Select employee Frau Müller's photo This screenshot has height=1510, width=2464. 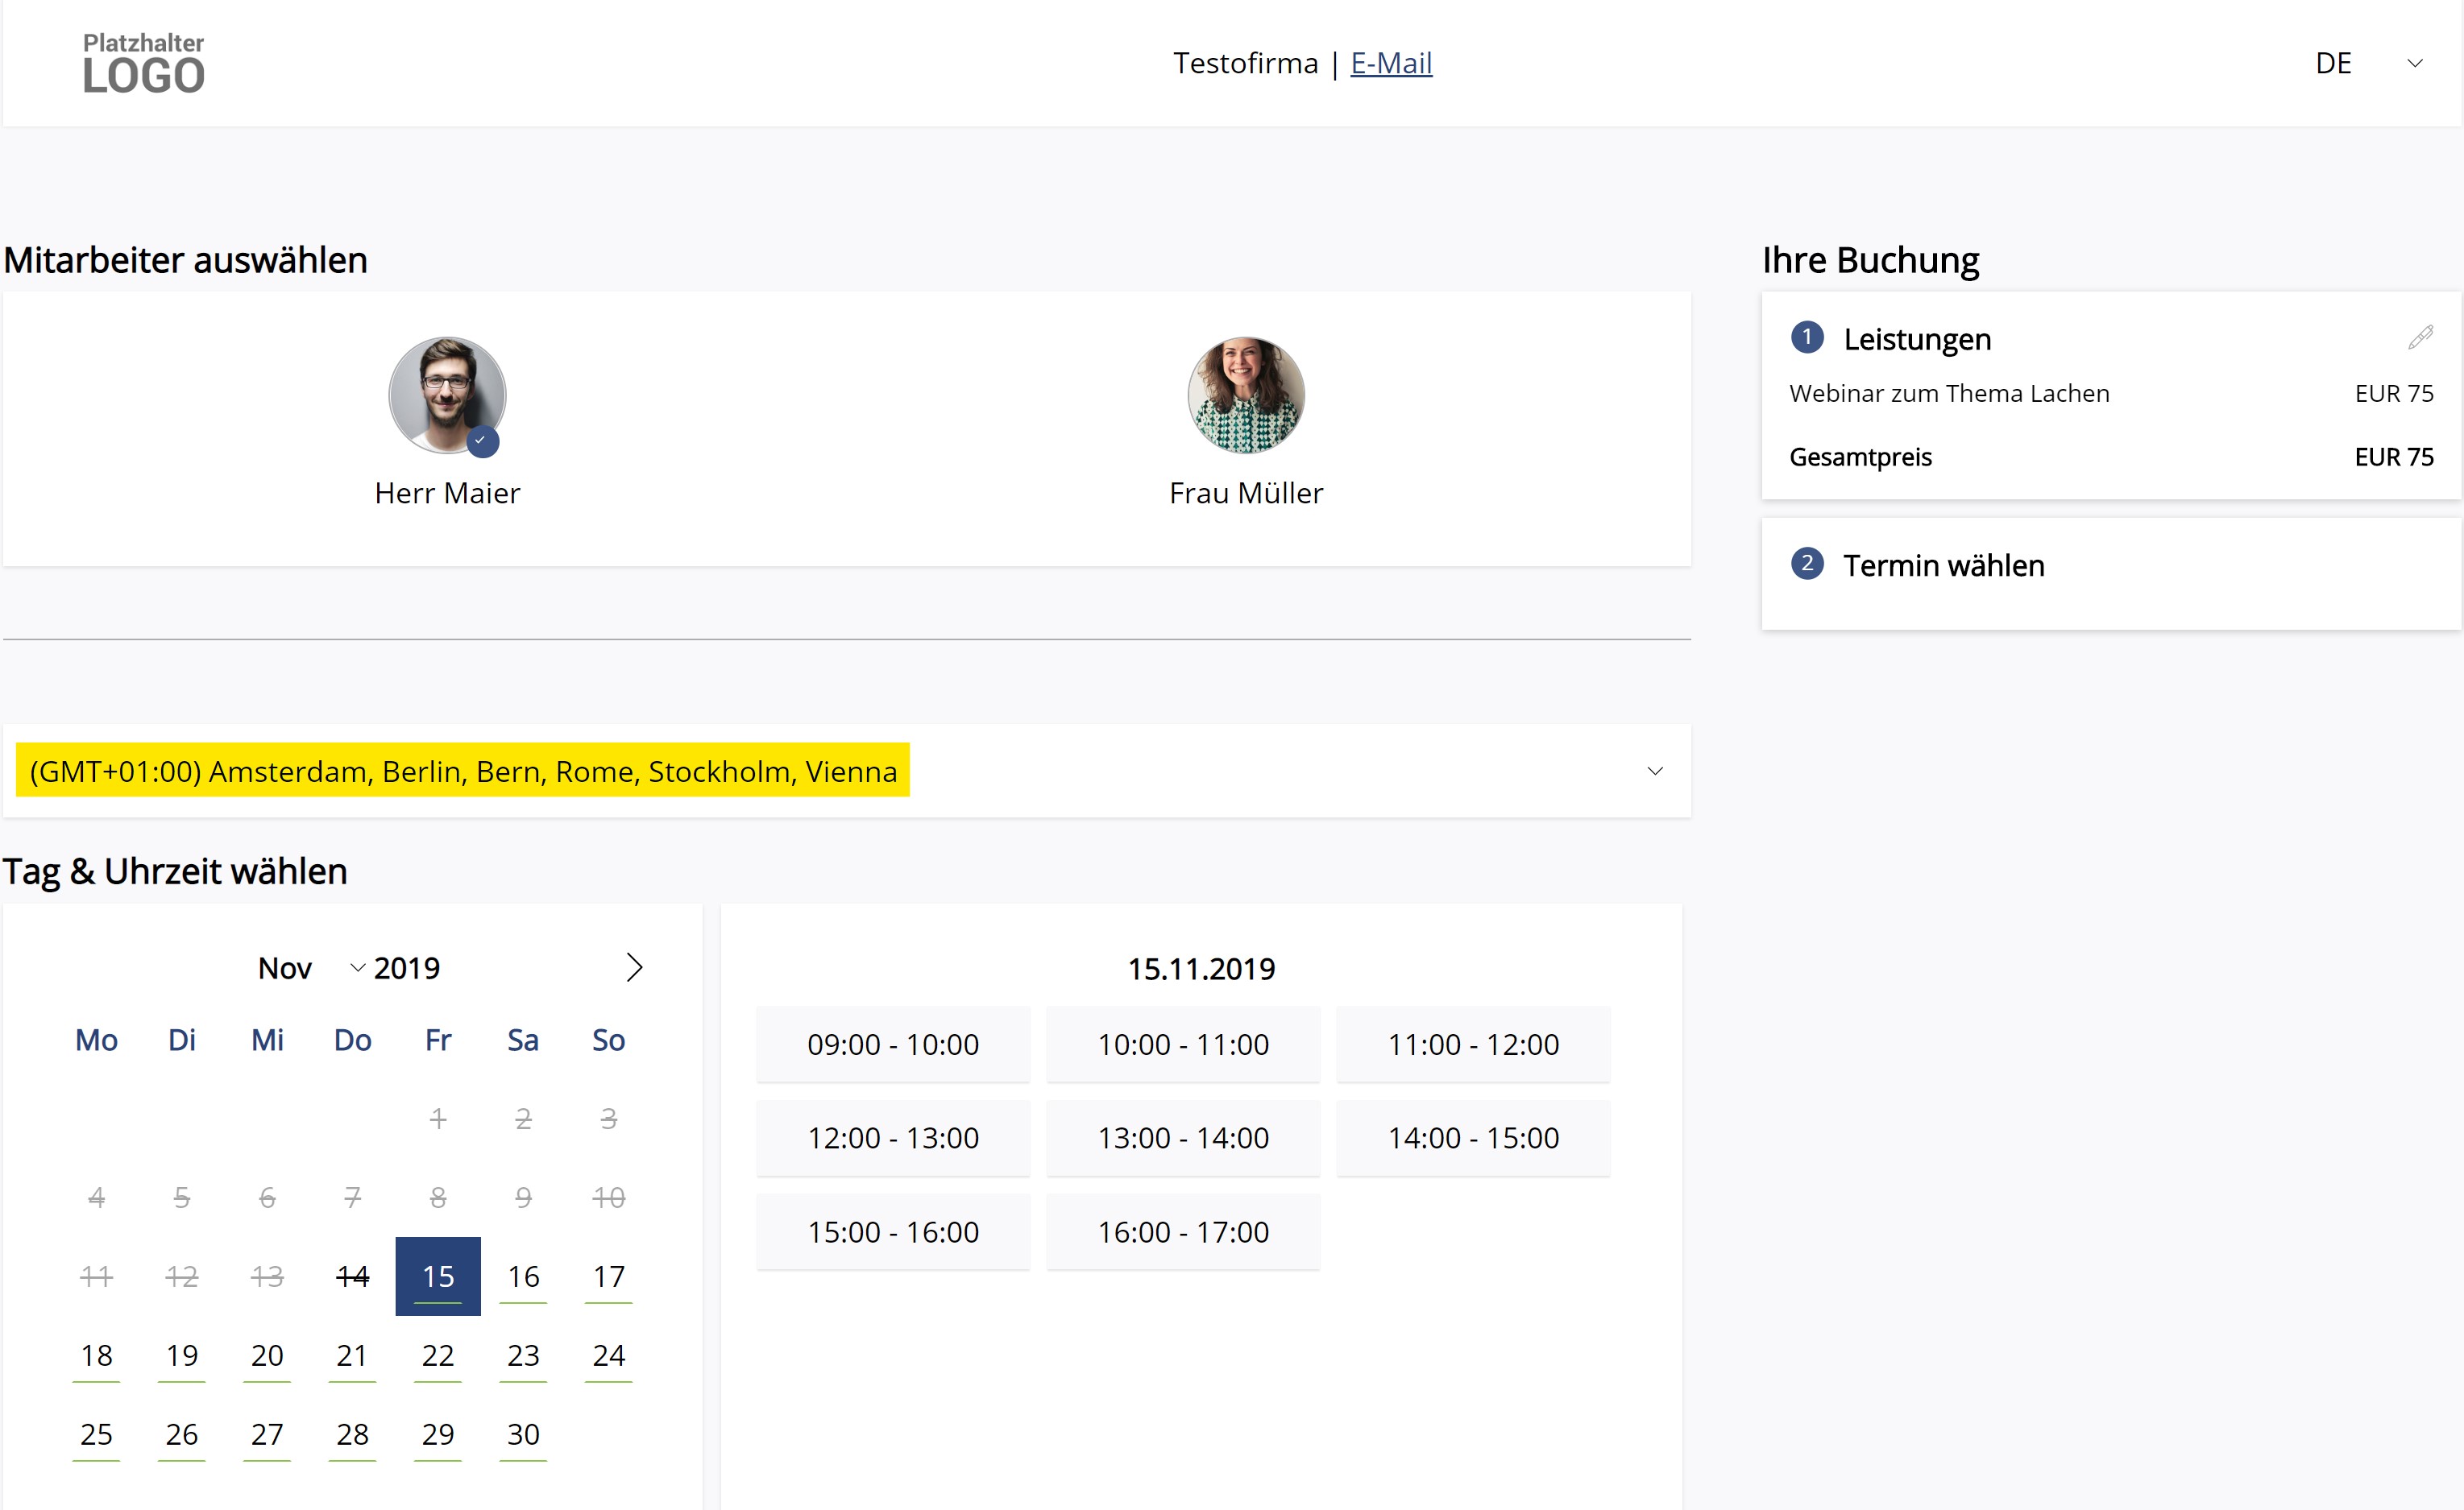coord(1246,395)
